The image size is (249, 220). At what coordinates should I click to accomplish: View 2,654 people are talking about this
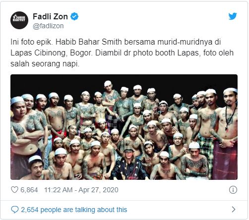pos(74,210)
